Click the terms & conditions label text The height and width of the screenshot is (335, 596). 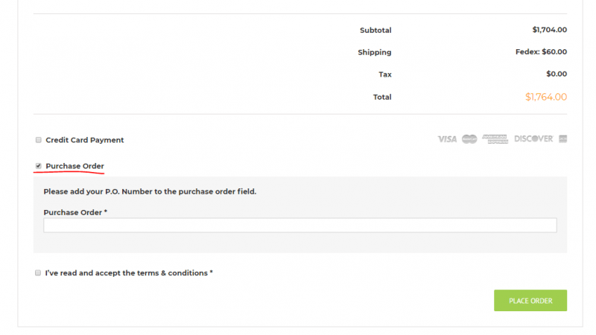(x=129, y=273)
